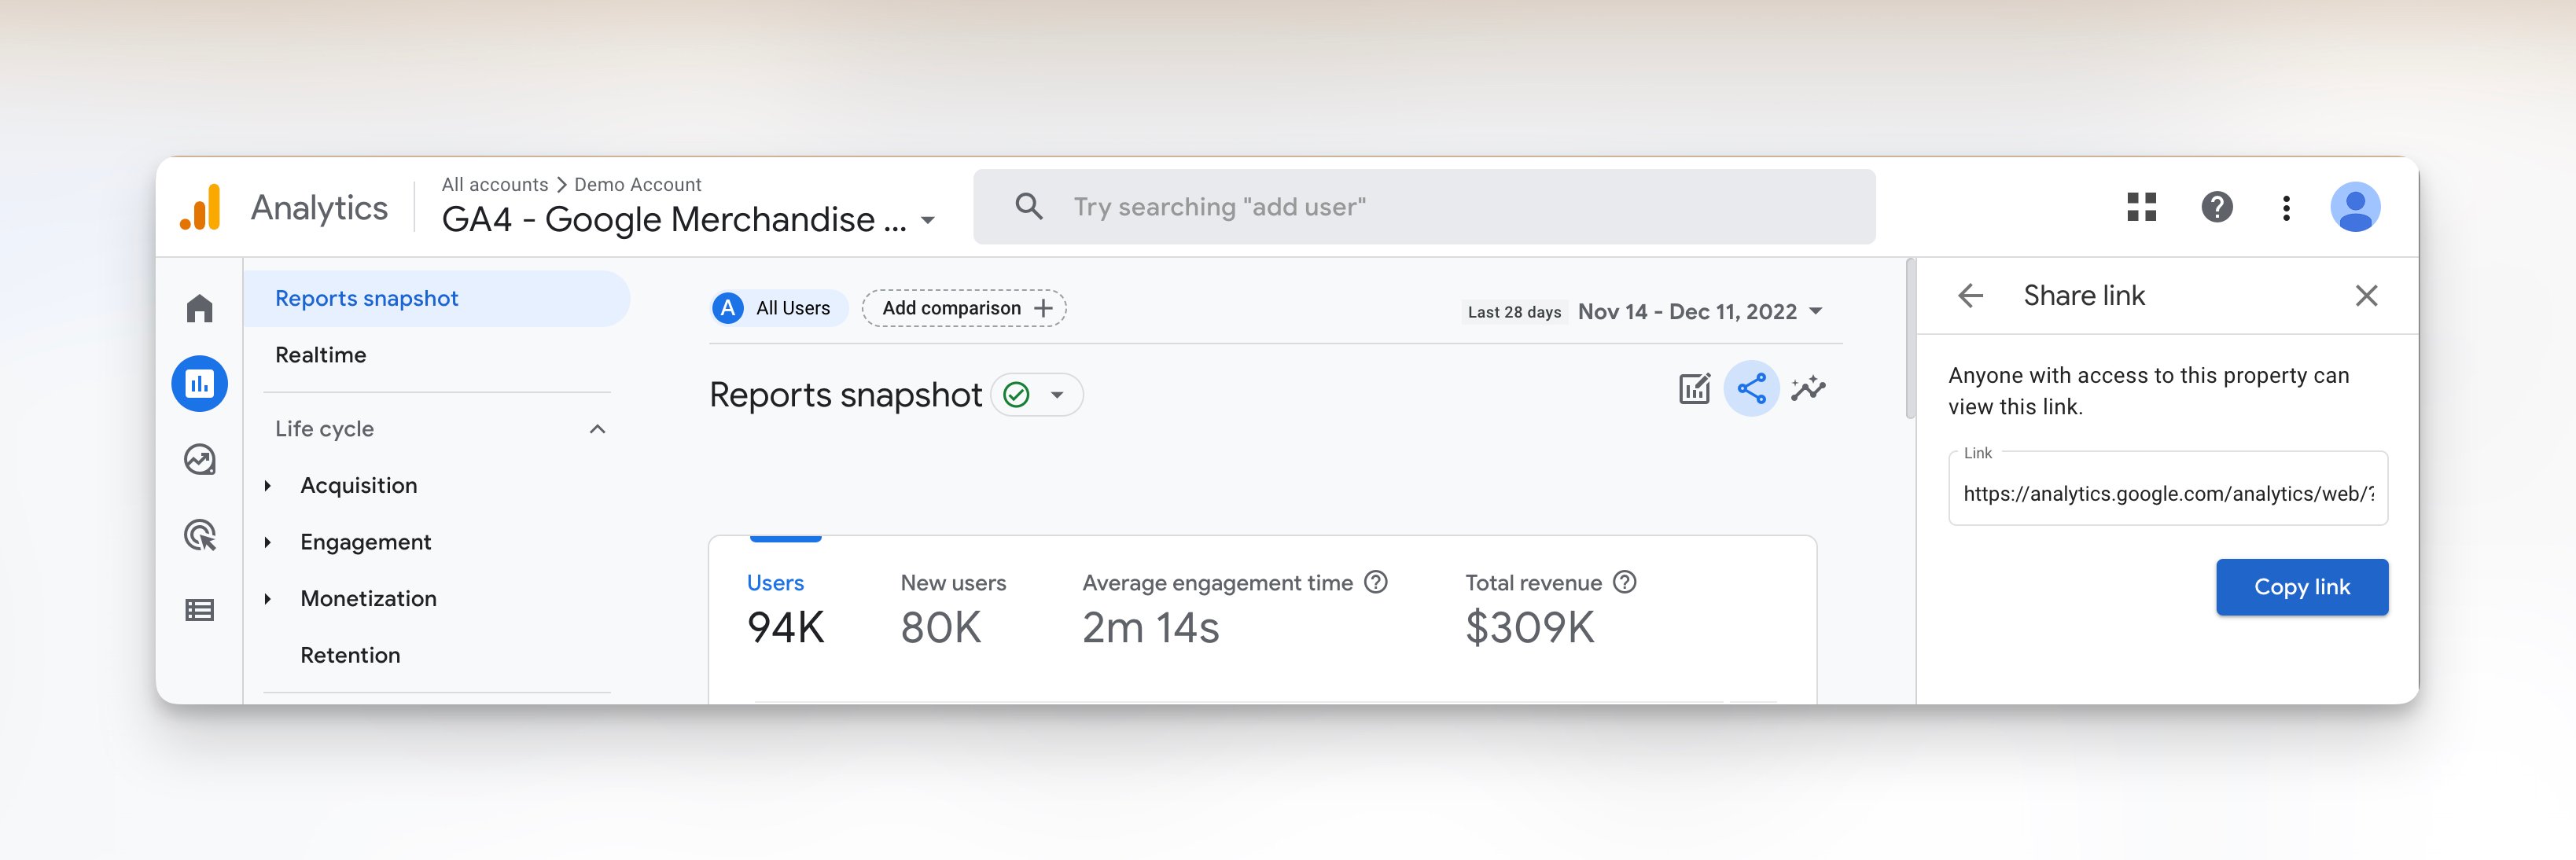
Task: Click the search input field
Action: (1424, 207)
